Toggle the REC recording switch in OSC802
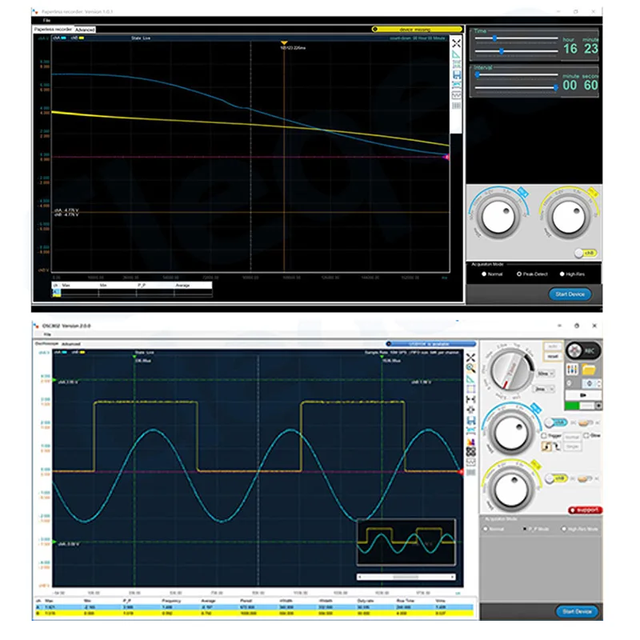Viewport: 640px width, 640px height. coord(583,350)
